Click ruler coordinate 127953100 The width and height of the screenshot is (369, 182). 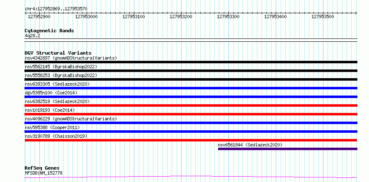click(x=134, y=17)
